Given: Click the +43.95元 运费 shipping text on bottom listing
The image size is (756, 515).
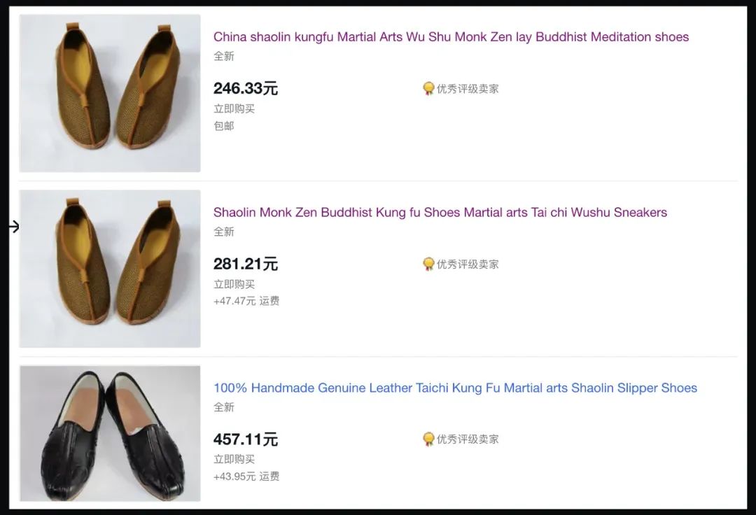Looking at the screenshot, I should click(245, 477).
